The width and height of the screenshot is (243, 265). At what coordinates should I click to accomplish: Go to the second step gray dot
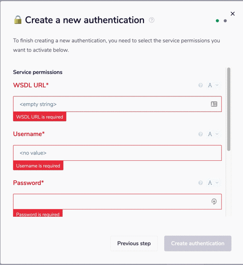[225, 21]
